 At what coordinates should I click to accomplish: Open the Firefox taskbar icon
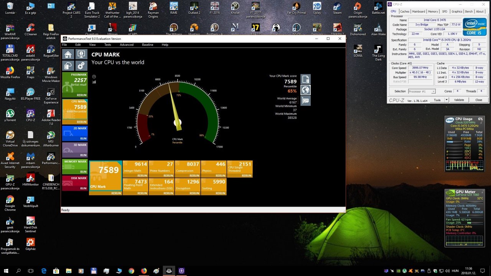click(x=144, y=271)
